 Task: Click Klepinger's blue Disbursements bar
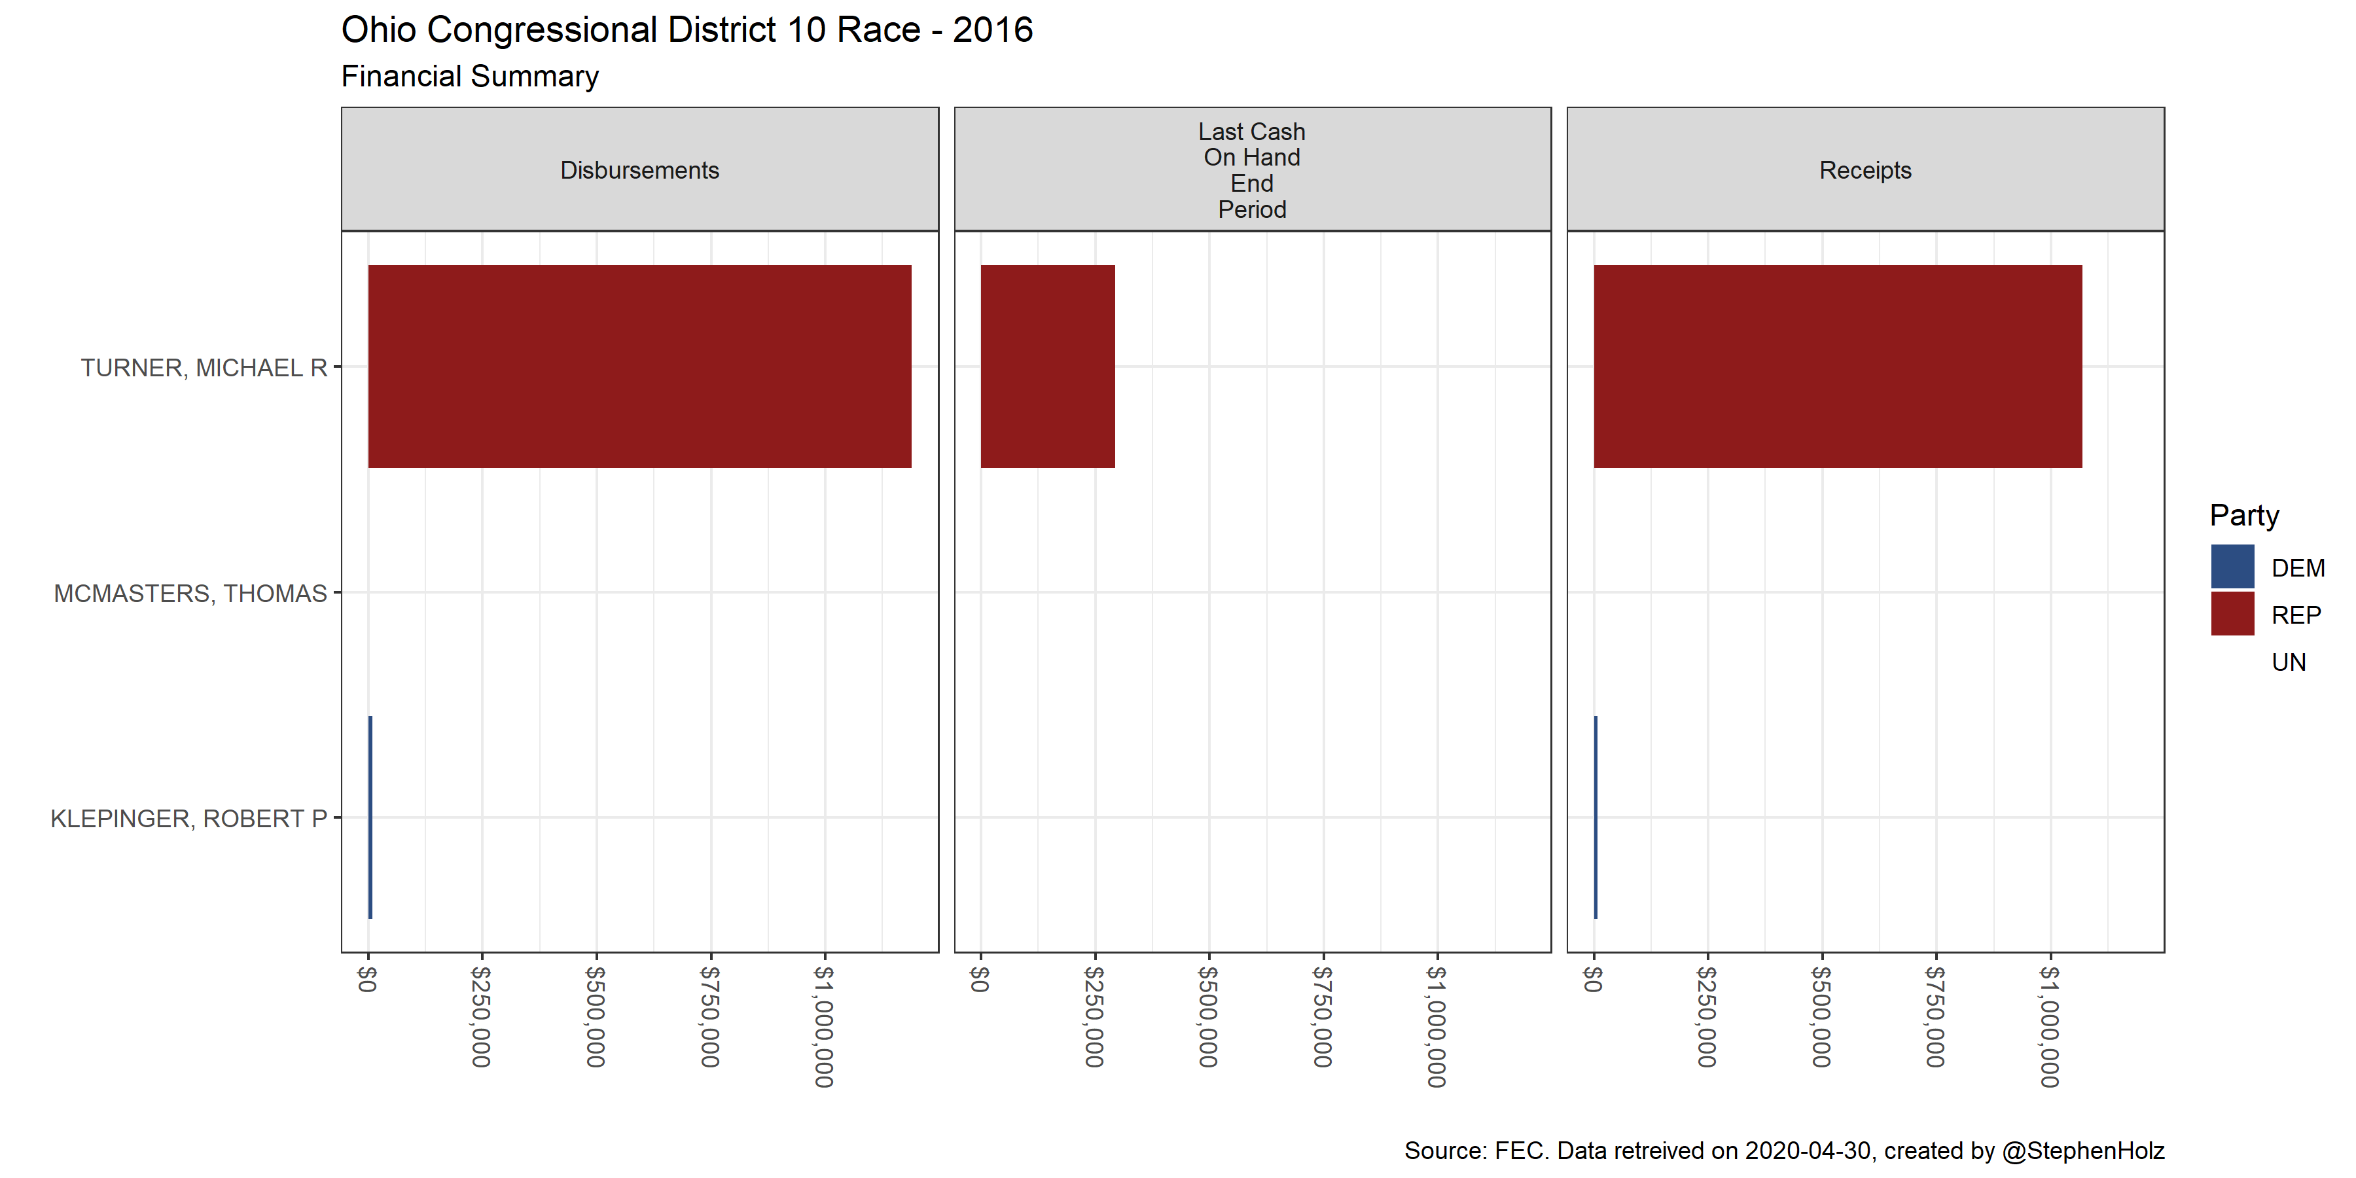pyautogui.click(x=370, y=817)
